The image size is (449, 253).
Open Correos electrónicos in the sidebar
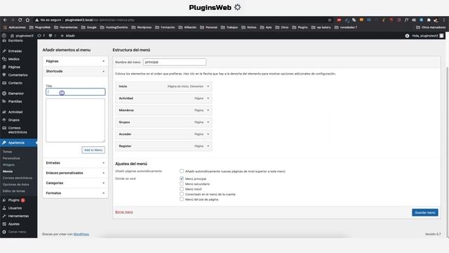click(18, 130)
